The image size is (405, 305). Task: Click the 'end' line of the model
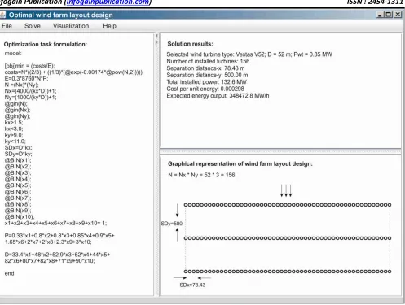pyautogui.click(x=9, y=273)
